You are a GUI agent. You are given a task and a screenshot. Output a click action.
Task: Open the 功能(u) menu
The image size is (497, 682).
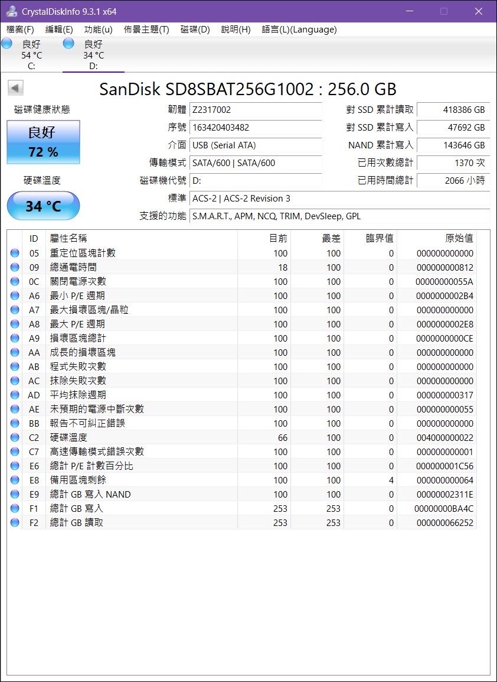tap(98, 30)
